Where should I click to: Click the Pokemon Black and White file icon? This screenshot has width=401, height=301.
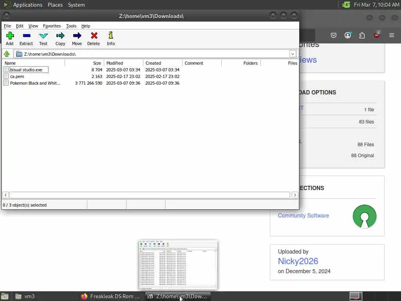click(x=6, y=83)
